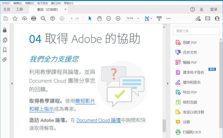
Task: Click the '/ 5' page count text
Action: (x=77, y=18)
